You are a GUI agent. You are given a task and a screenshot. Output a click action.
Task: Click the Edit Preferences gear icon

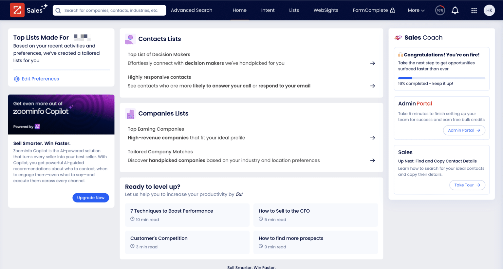(x=17, y=79)
